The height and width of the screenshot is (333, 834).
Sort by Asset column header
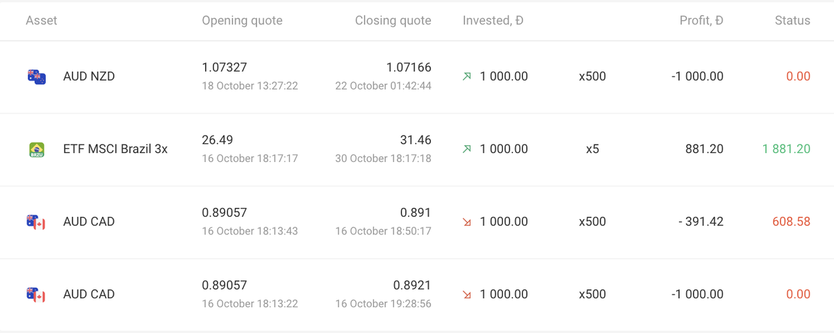[x=42, y=21]
